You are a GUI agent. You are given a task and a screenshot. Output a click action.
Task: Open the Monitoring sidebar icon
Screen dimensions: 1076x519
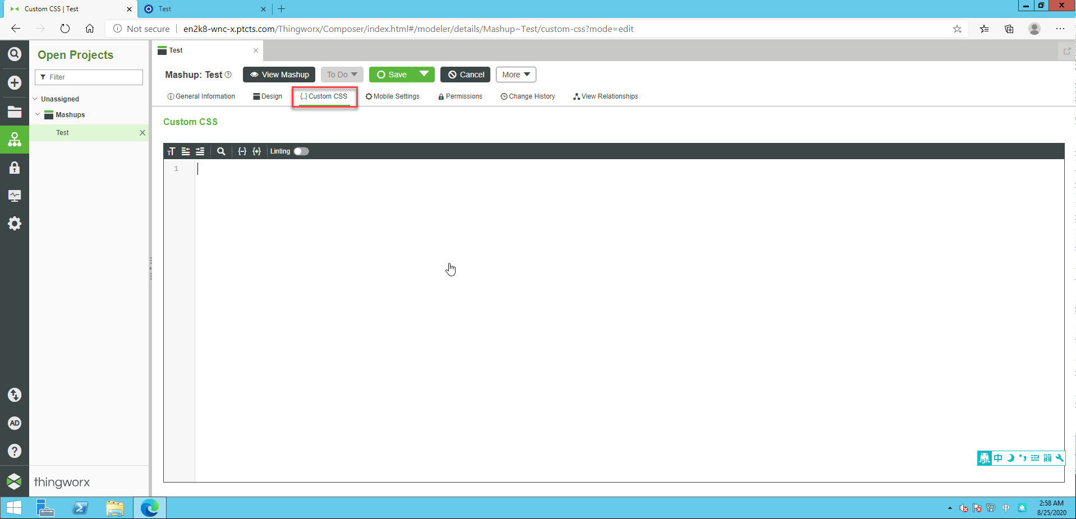14,196
